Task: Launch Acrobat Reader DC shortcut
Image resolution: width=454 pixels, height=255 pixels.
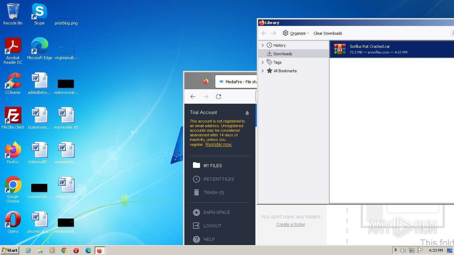Action: click(x=13, y=51)
